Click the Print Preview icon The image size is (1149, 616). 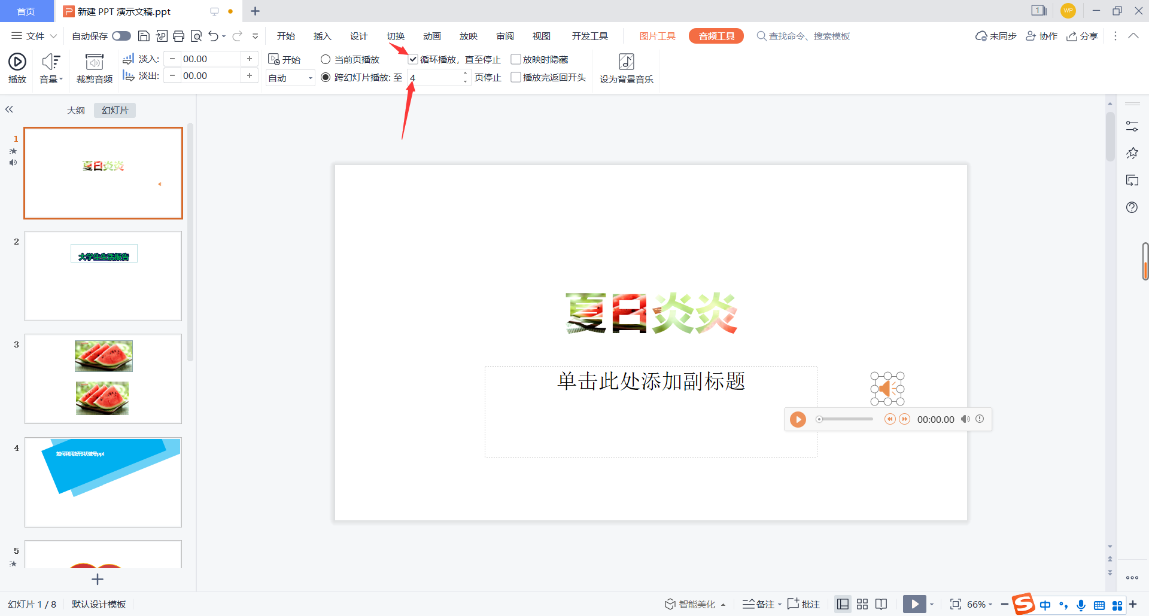pos(196,36)
